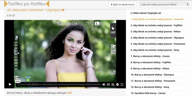Select lesson 4 Aby blesk - Olympus
Image resolution: width=192 pixels, height=96 pixels.
coord(157,38)
